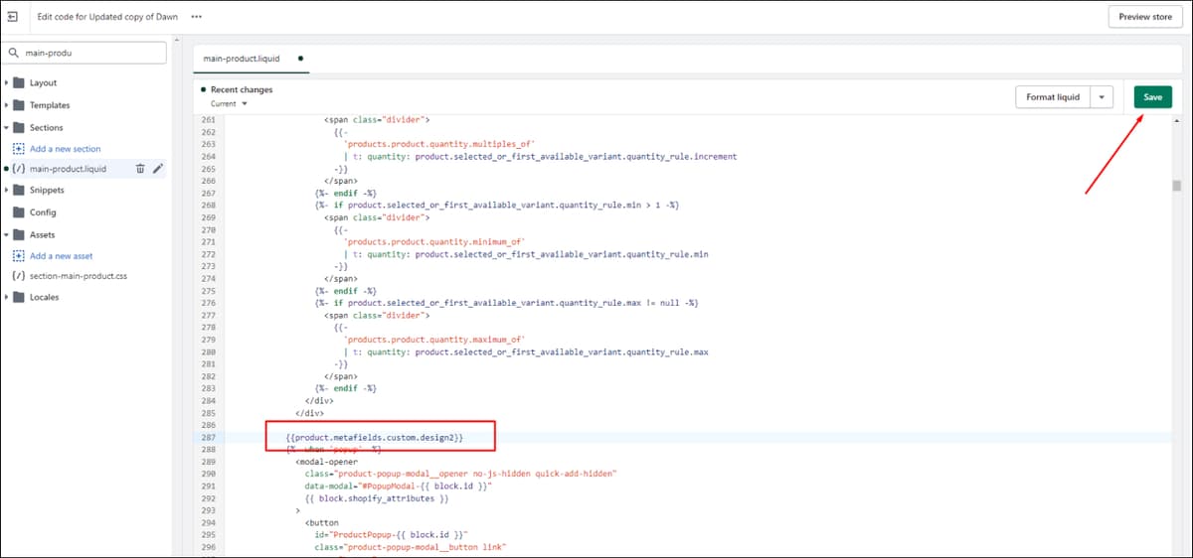
Task: Click the <modal-opener line of code
Action: (x=329, y=462)
